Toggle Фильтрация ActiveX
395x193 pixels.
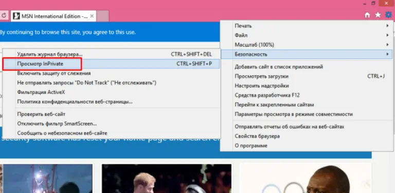pyautogui.click(x=111, y=92)
